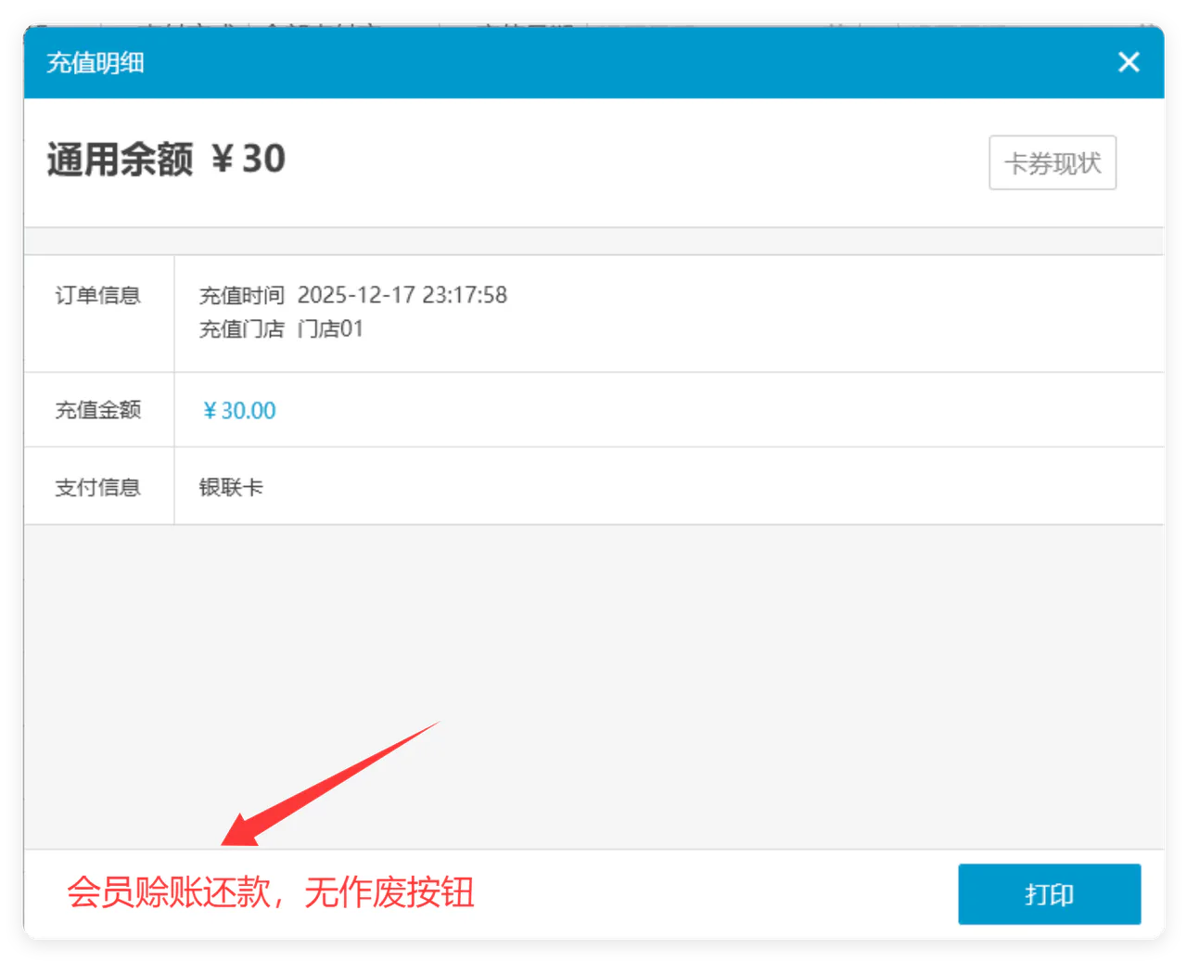Click the 打印 button
This screenshot has height=961, width=1187.
(1049, 894)
